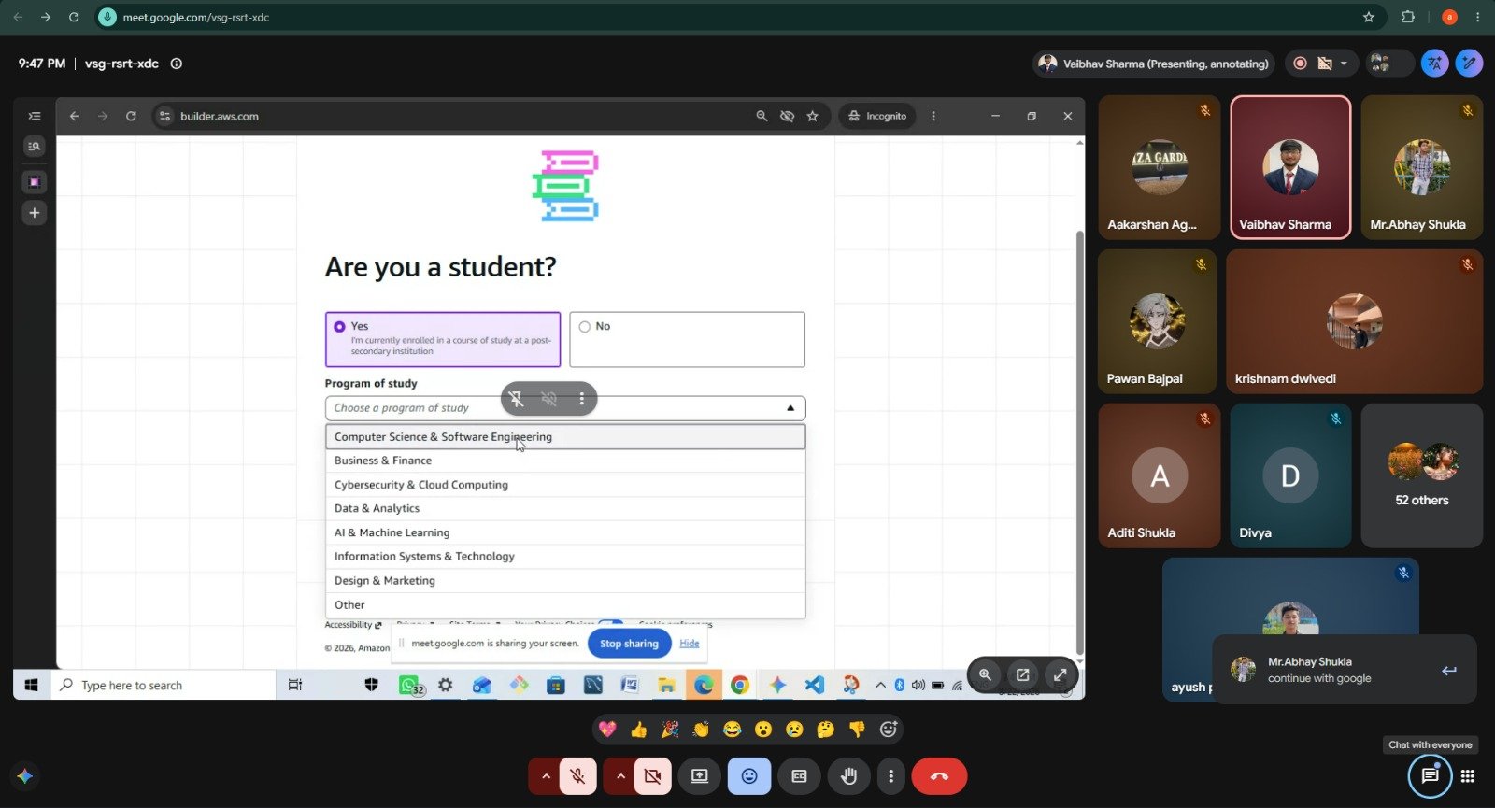1495x808 pixels.
Task: Choose Data & Analytics option
Action: tap(565, 508)
